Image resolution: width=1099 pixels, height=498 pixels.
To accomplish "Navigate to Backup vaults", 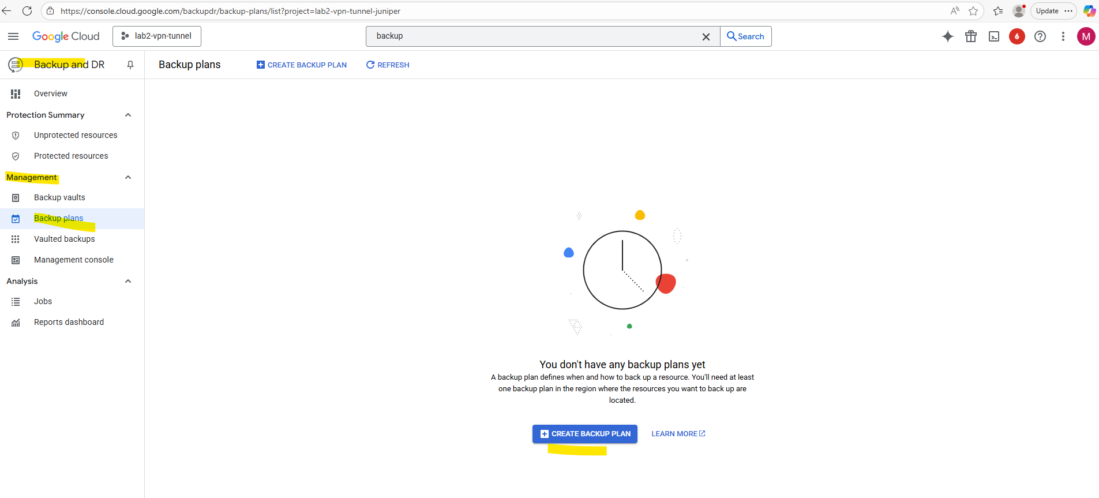I will 59,197.
